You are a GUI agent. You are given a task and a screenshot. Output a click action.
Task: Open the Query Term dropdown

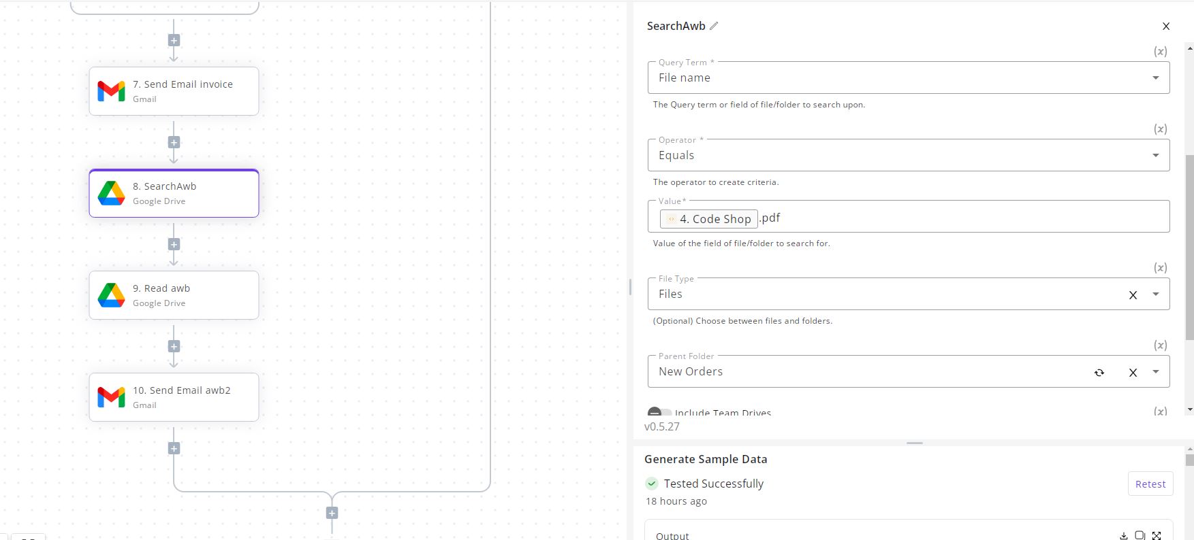[909, 78]
